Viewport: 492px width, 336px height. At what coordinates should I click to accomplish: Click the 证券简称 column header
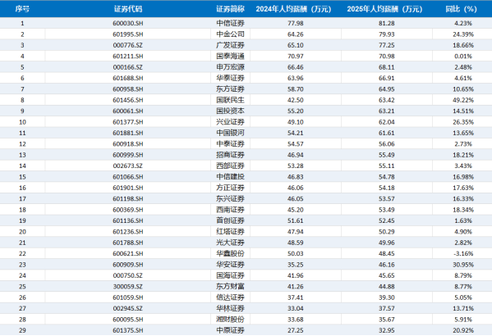[230, 9]
